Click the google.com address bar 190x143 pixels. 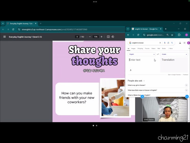(155, 35)
